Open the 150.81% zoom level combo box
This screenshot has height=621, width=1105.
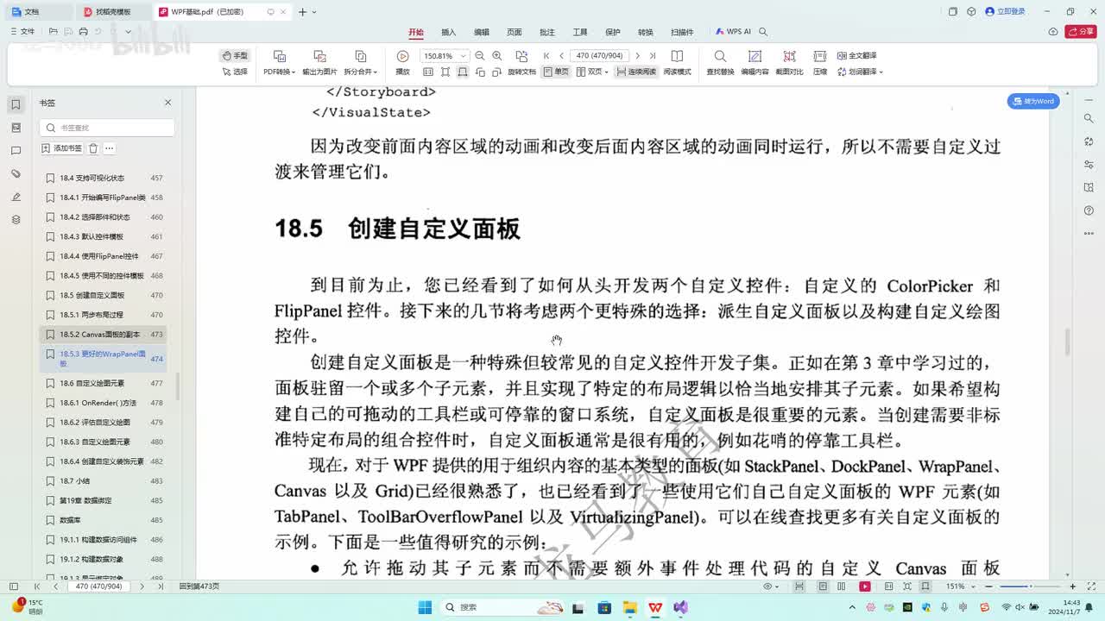[444, 55]
